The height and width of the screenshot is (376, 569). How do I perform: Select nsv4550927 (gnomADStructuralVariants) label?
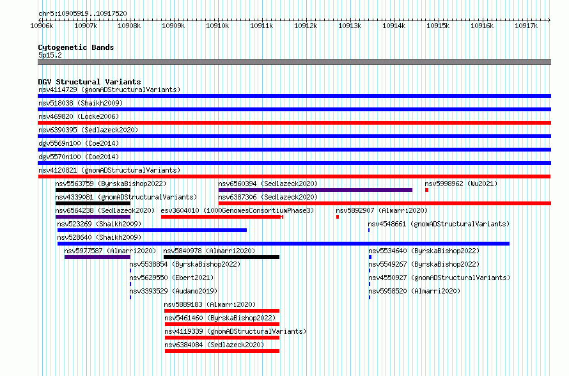[439, 278]
